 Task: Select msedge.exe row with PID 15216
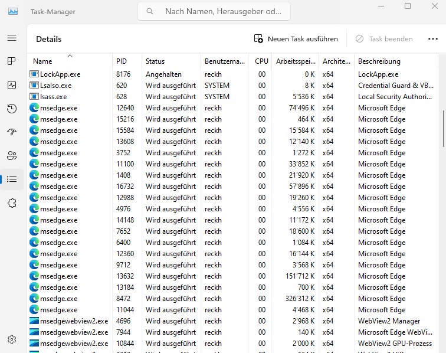[x=232, y=119]
